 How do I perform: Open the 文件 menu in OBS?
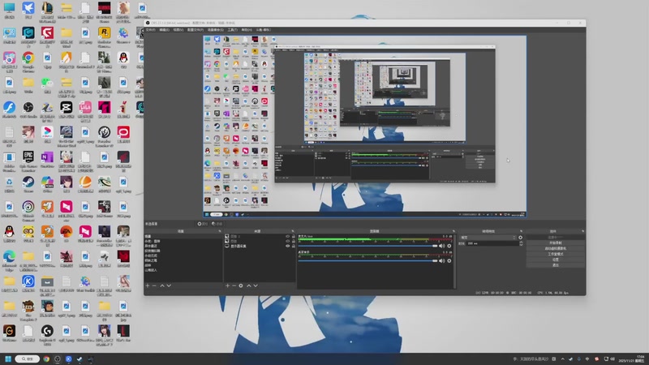pos(150,30)
